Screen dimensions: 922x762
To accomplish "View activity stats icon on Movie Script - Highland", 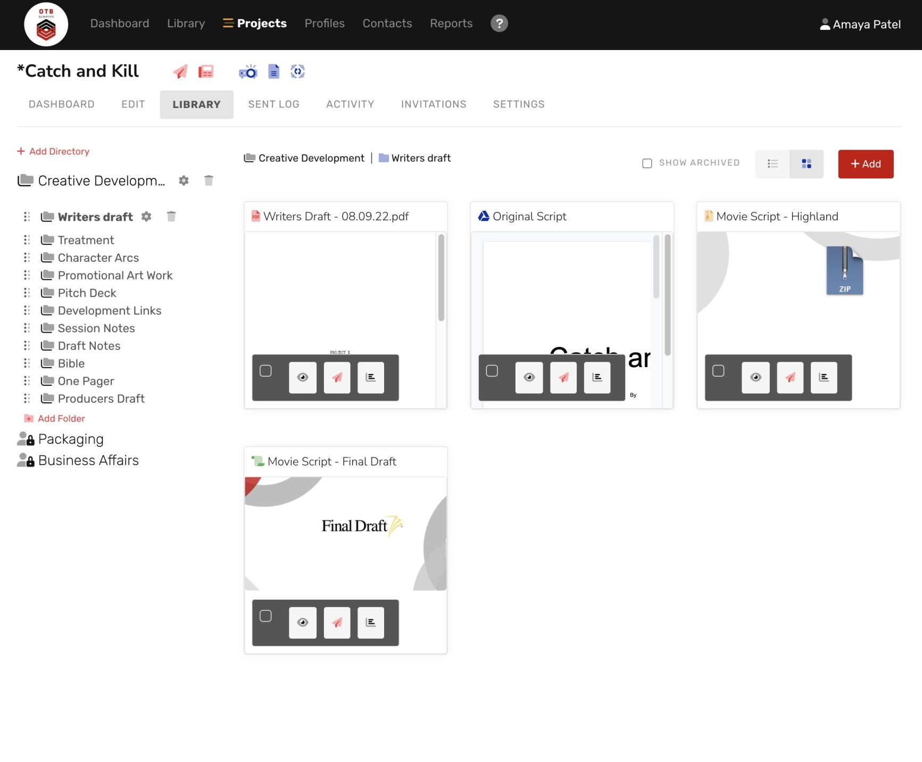I will 824,377.
